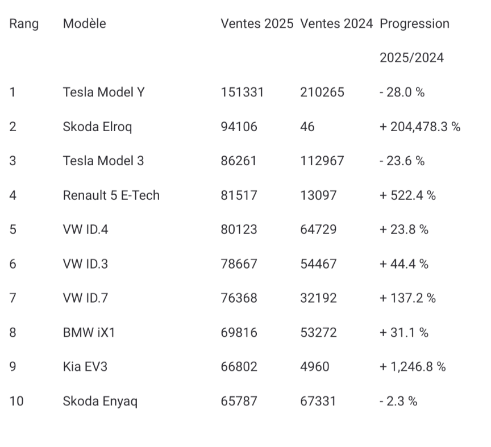Select the Tesla Model Y model name
This screenshot has height=447, width=491.
[103, 92]
